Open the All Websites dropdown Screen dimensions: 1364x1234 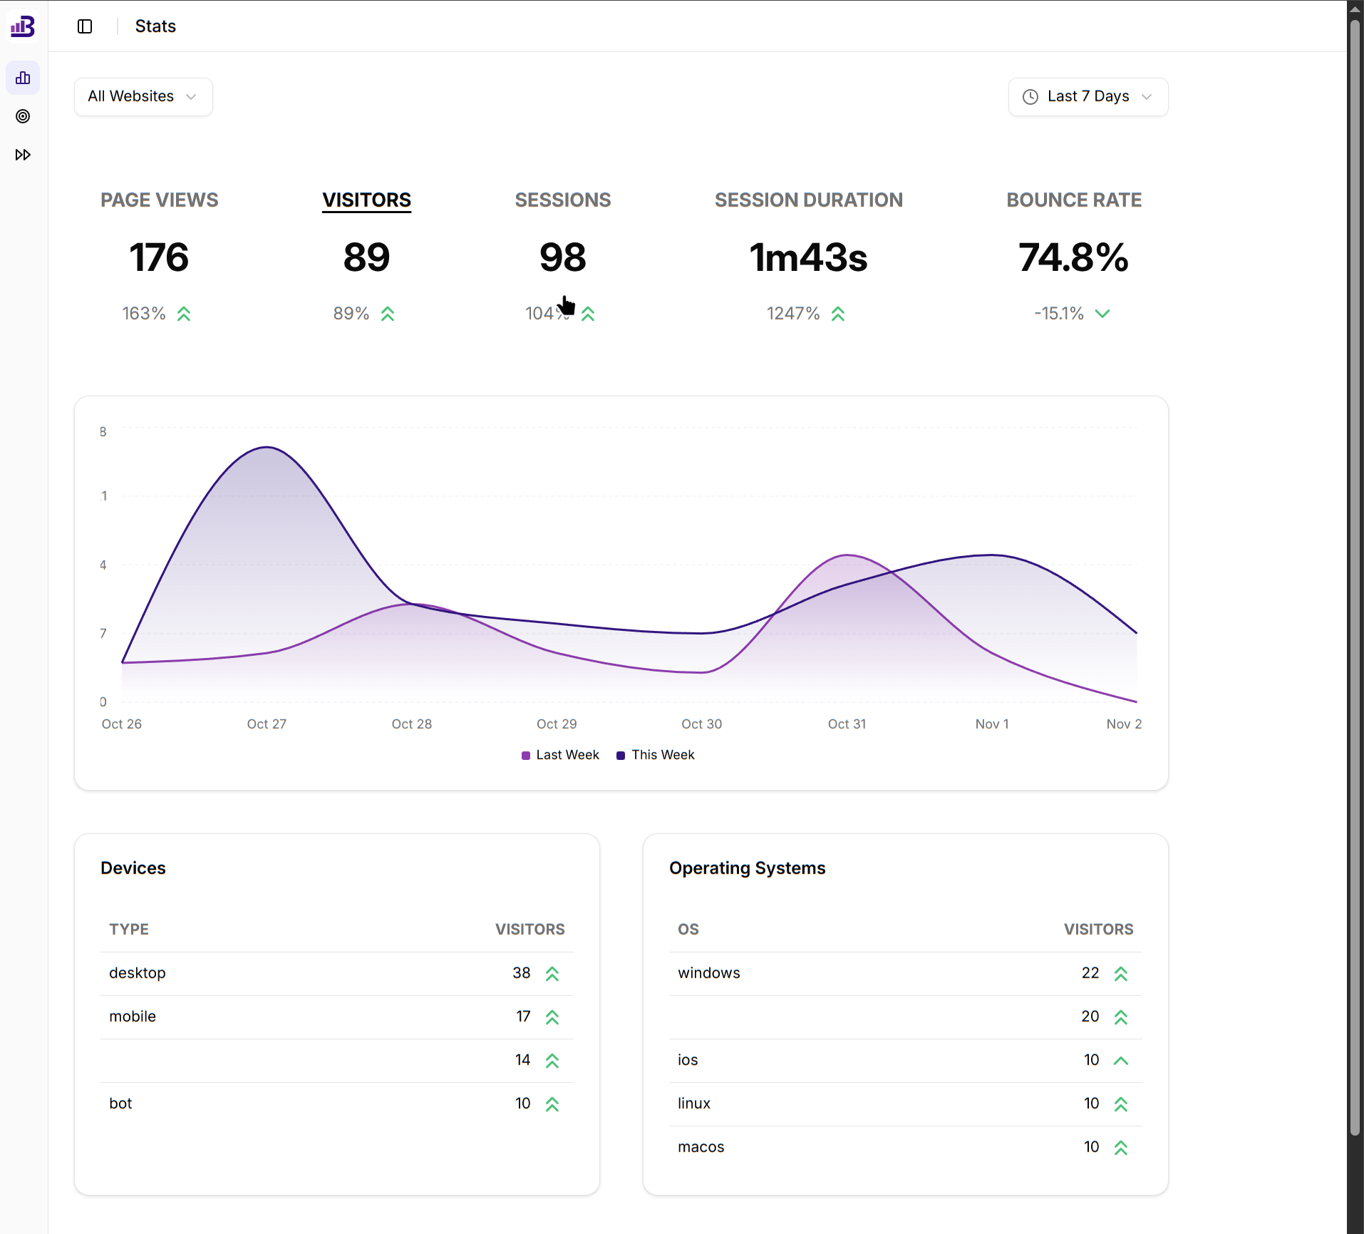[x=143, y=96]
